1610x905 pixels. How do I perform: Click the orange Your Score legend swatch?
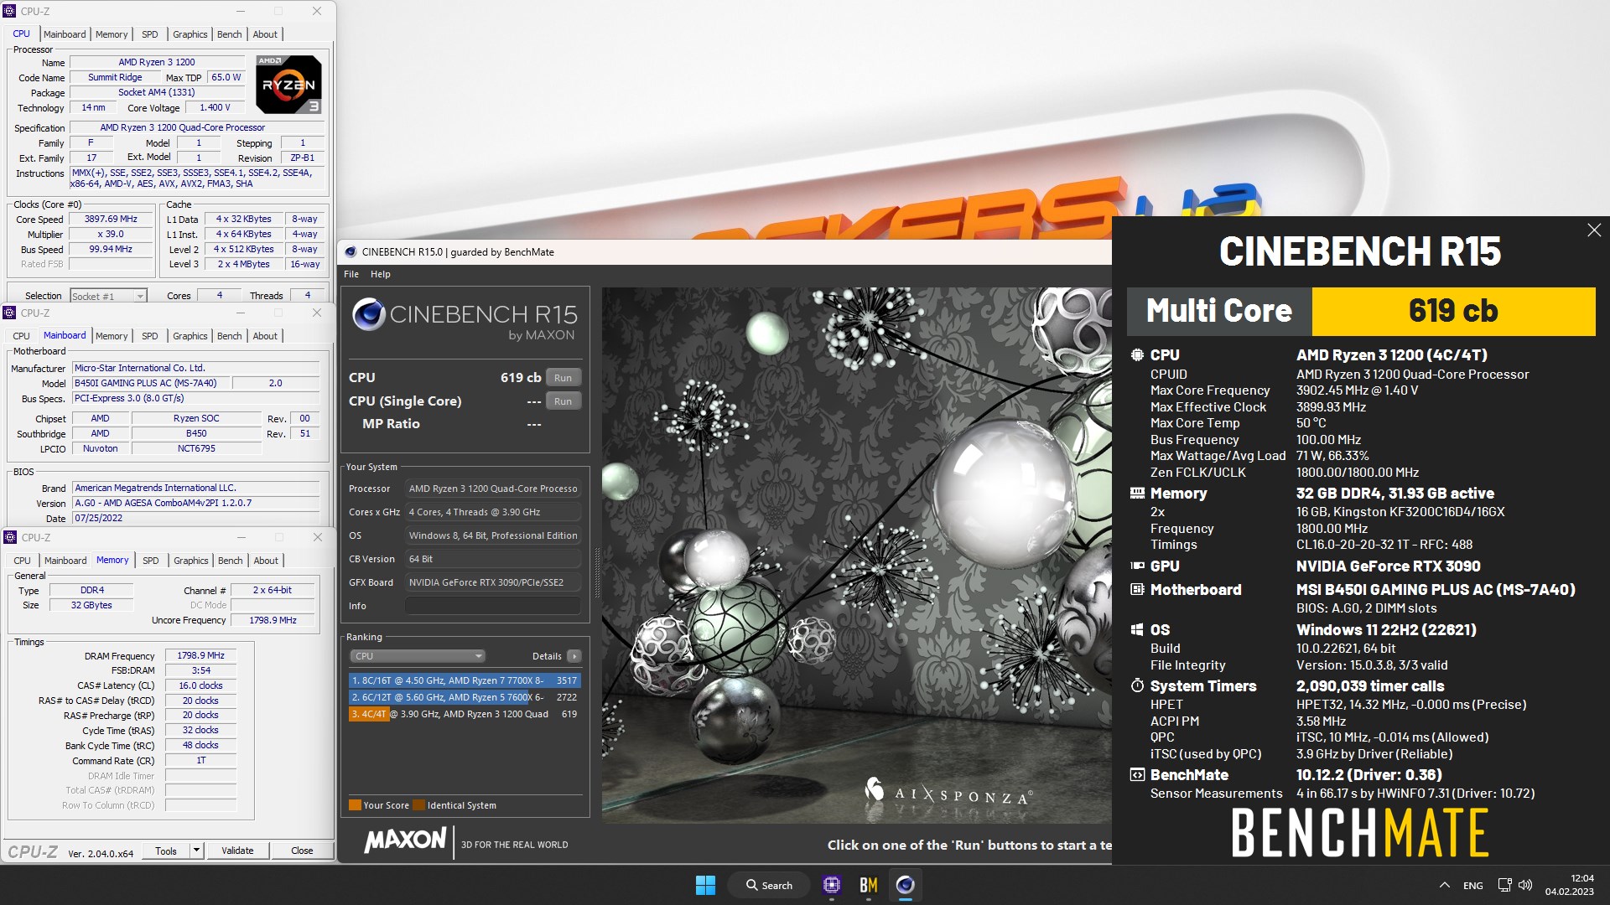click(x=355, y=805)
